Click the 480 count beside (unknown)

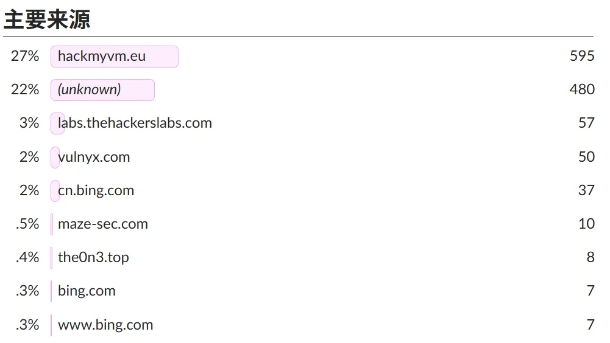[x=582, y=90]
